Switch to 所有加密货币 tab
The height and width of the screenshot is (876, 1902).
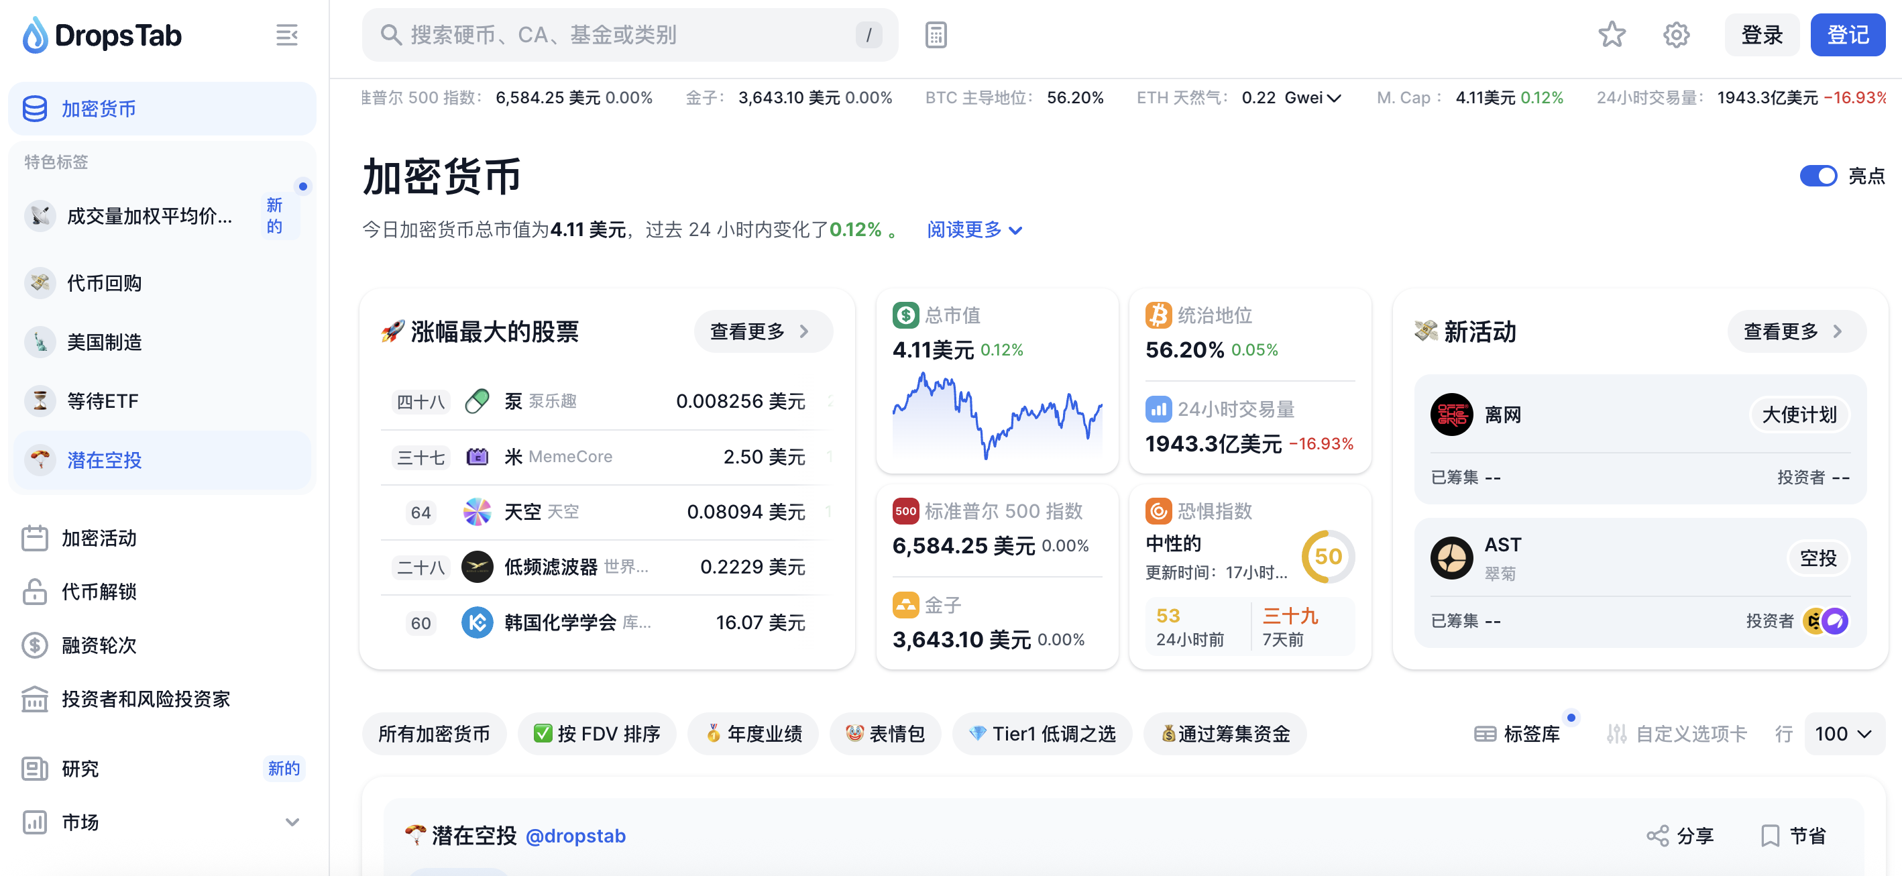click(x=433, y=733)
